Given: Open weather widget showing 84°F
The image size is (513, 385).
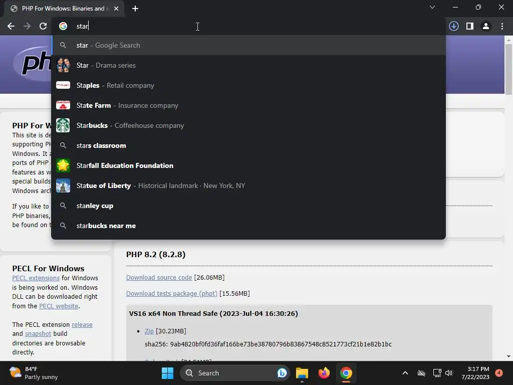Looking at the screenshot, I should click(x=34, y=373).
